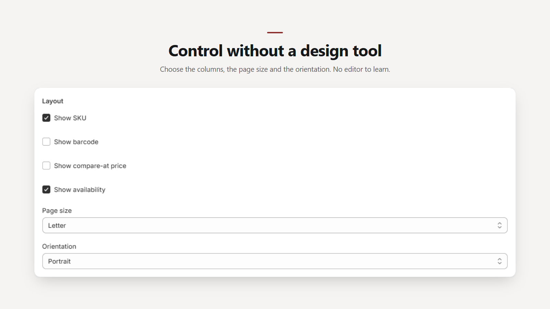Click the "Show compare-at price" label text
This screenshot has width=550, height=309.
[90, 166]
